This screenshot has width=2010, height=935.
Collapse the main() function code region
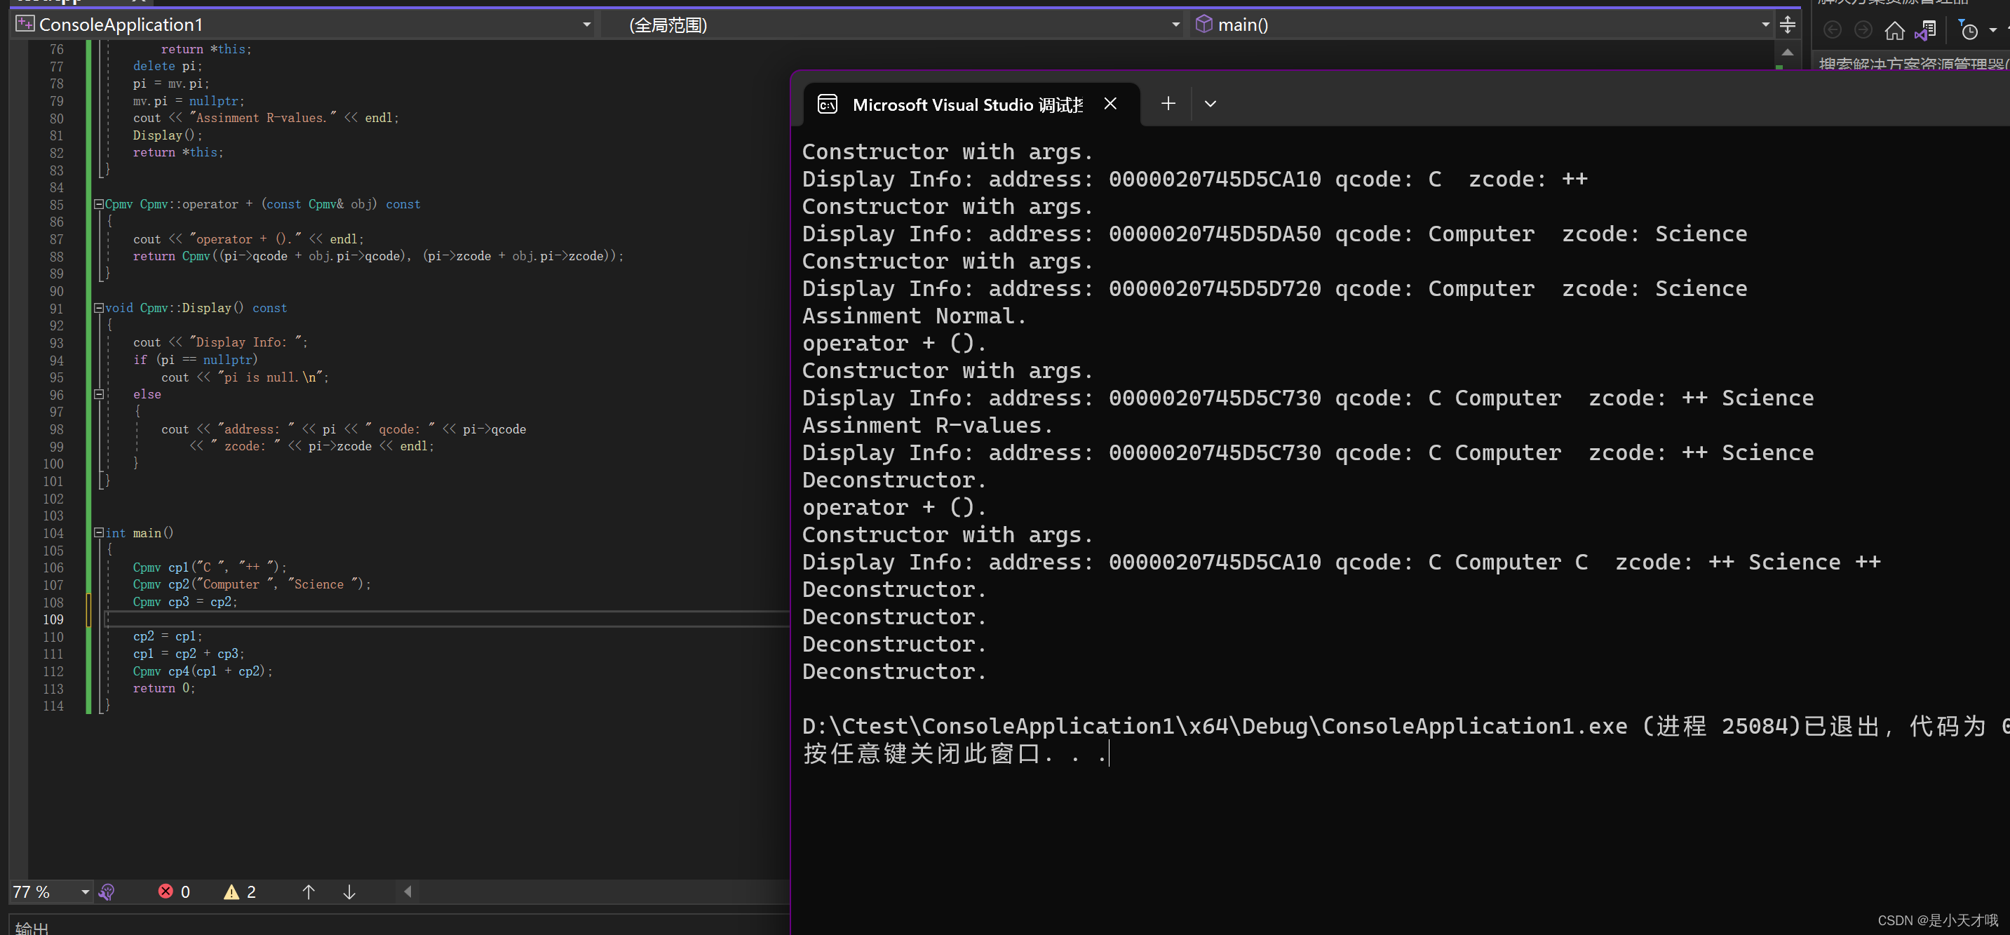point(99,532)
